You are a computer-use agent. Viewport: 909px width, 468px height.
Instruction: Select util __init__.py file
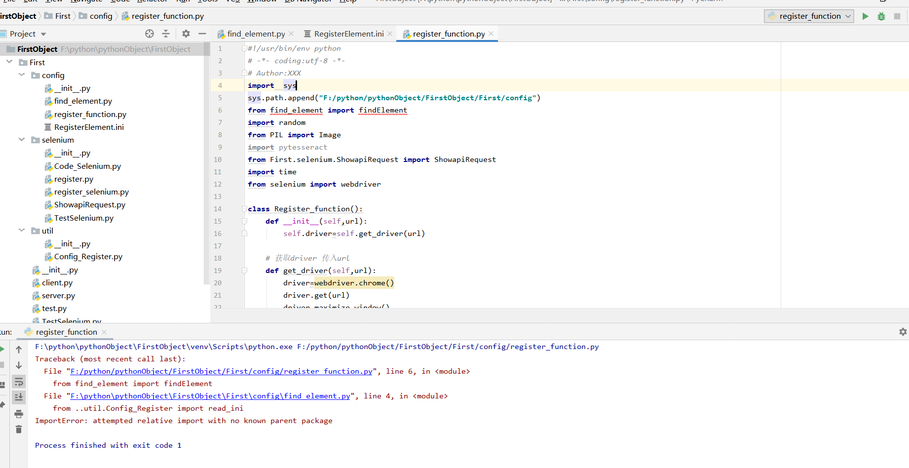coord(68,243)
